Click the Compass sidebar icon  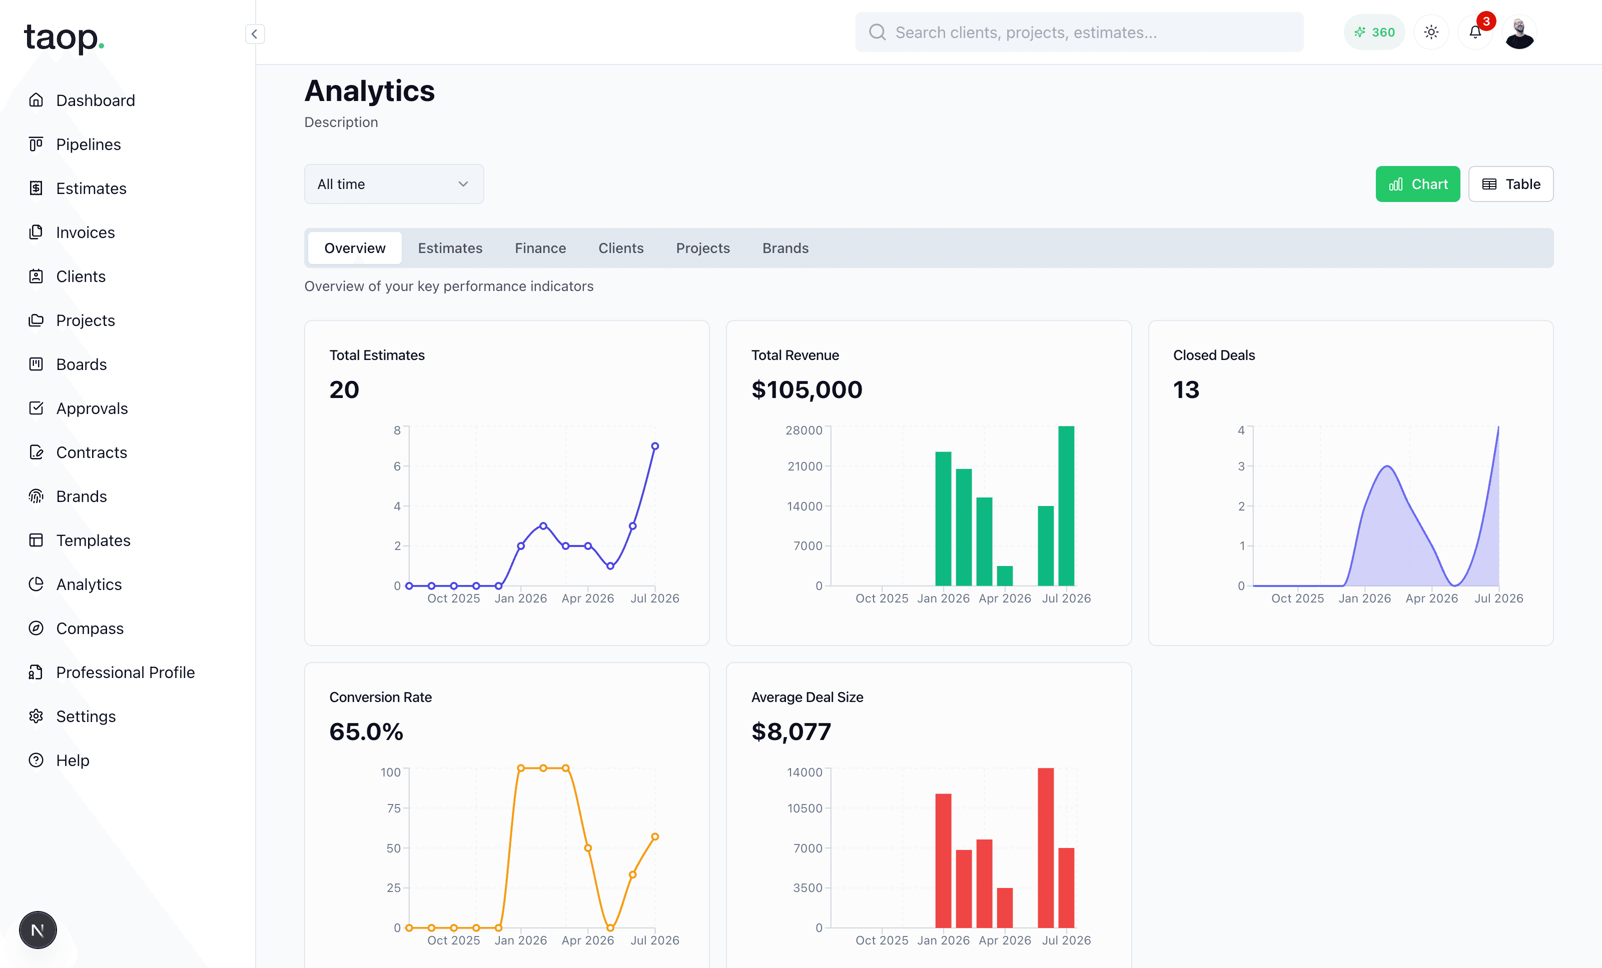click(x=37, y=628)
